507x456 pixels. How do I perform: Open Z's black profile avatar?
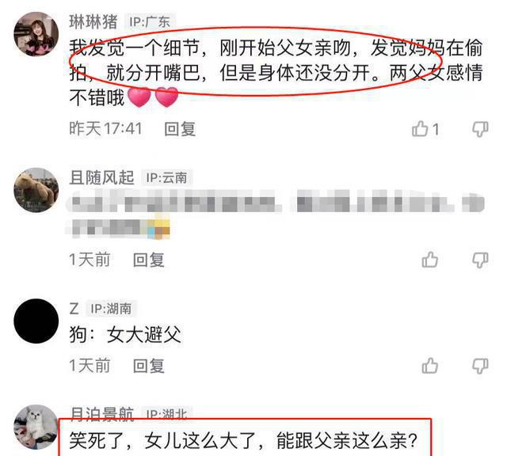coord(36,321)
